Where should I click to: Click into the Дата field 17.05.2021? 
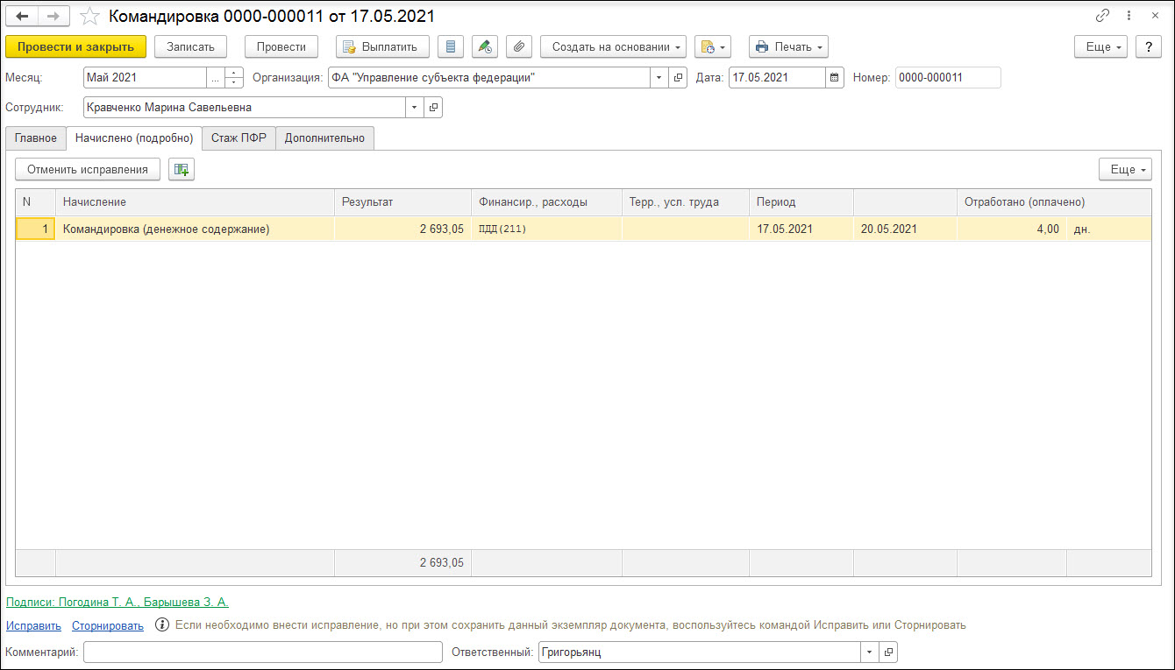click(x=777, y=78)
